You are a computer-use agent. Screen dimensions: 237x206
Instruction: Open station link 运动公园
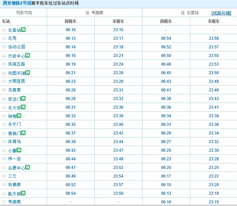click(17, 47)
